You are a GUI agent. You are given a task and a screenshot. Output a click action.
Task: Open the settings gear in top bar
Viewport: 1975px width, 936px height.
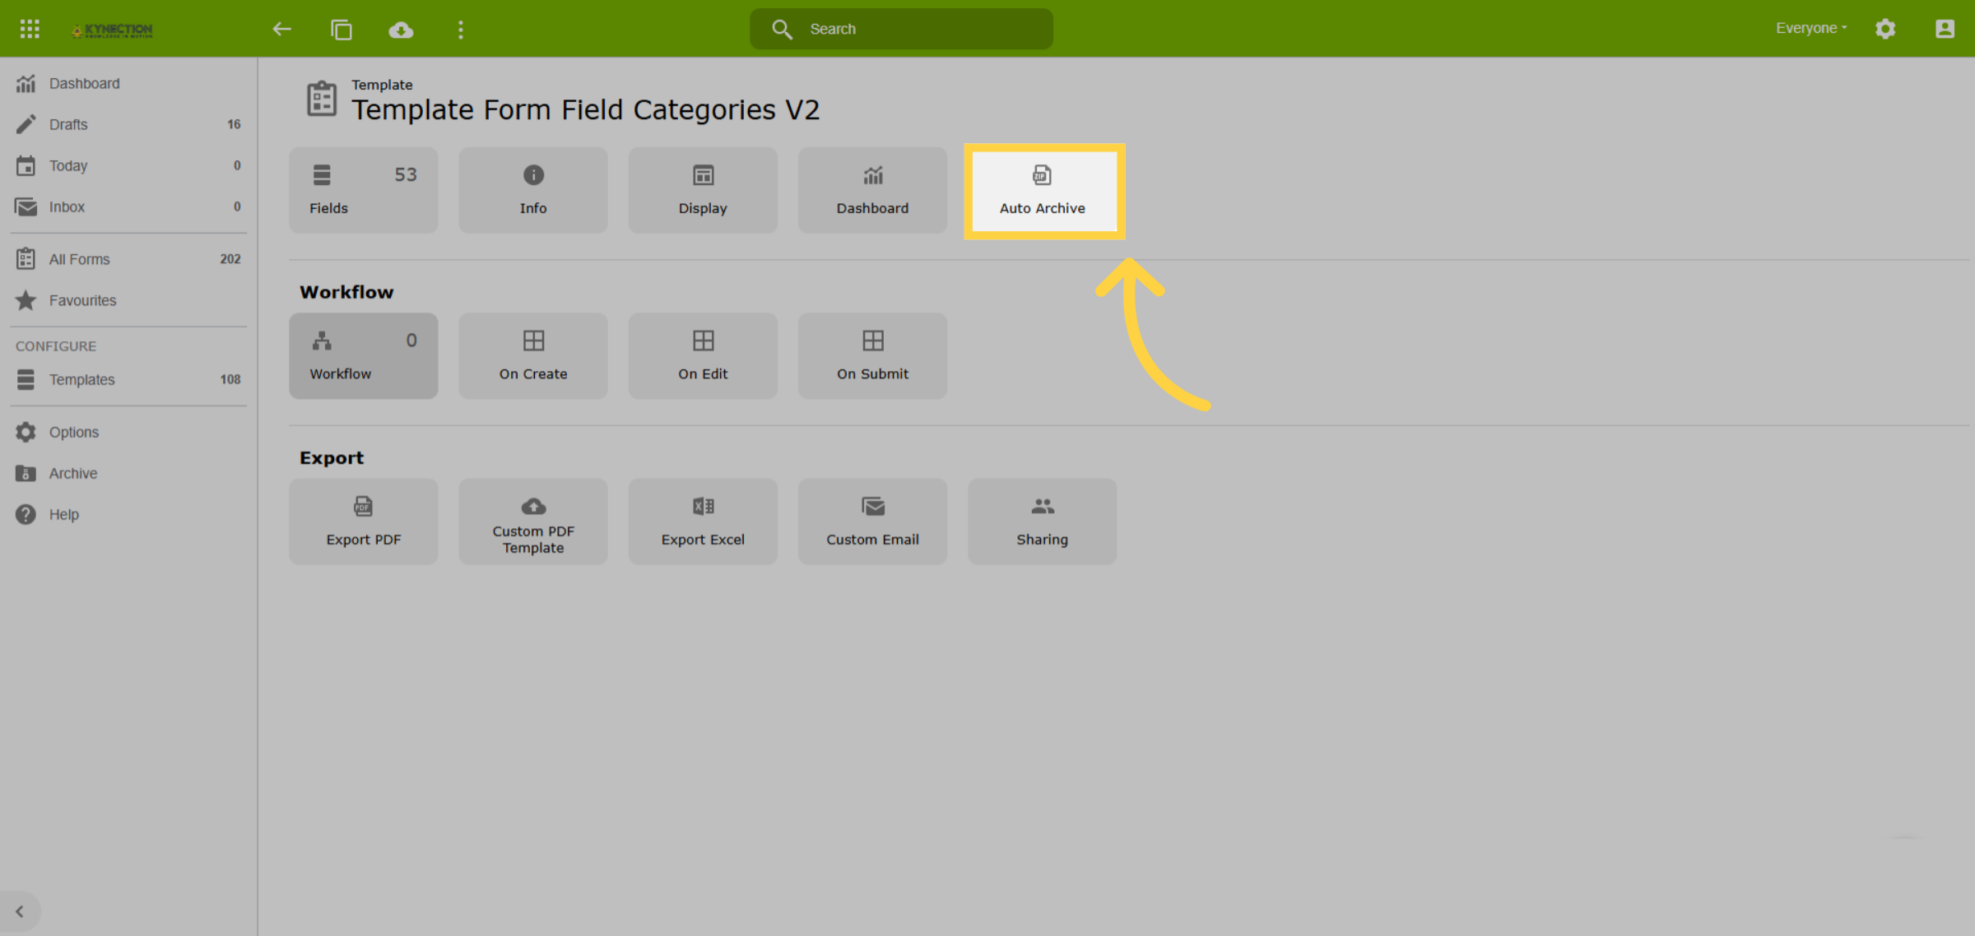(x=1885, y=29)
